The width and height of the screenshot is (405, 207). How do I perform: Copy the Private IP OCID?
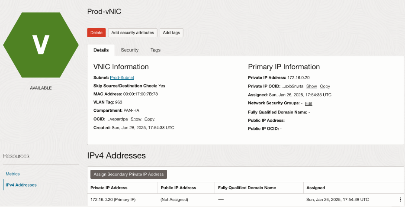[325, 86]
